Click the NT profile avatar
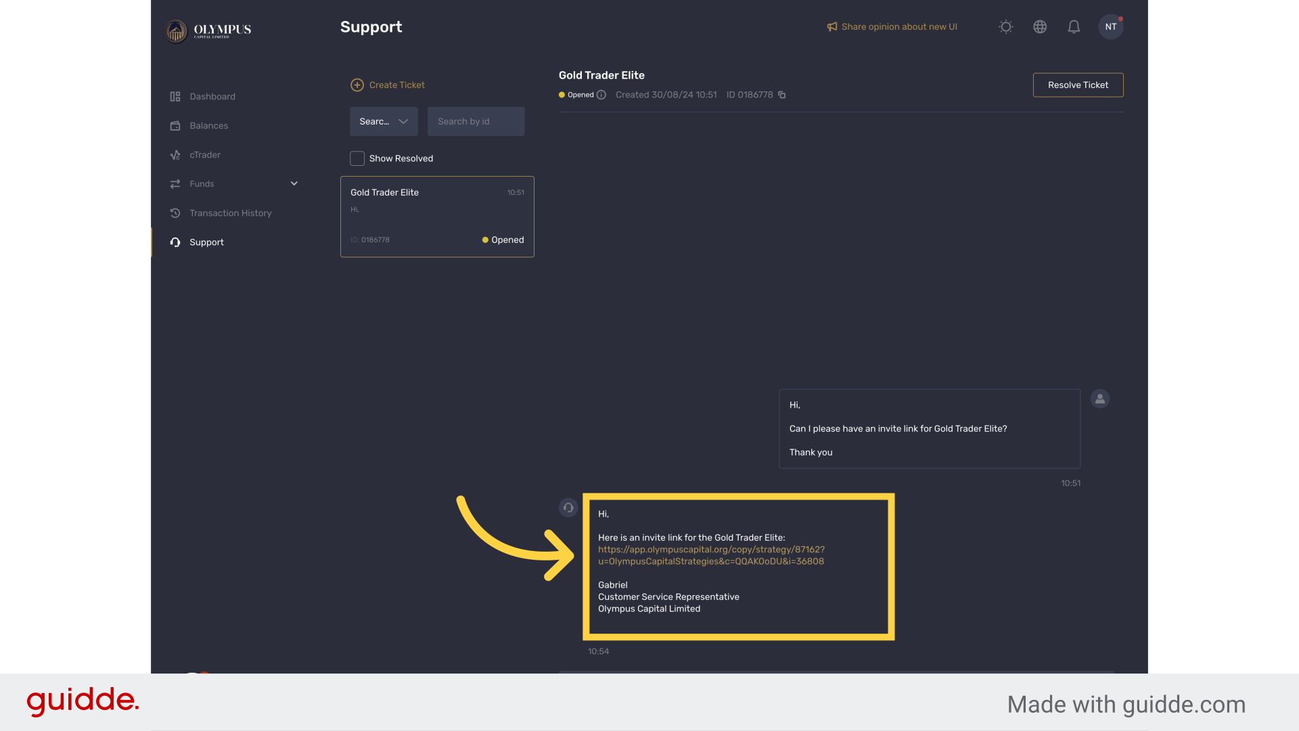This screenshot has height=731, width=1299. [x=1110, y=27]
